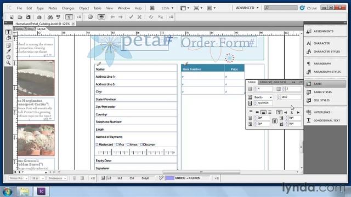Open the line spacing Singlespace dropdown
Screen dimensions: 351x197
(57, 178)
